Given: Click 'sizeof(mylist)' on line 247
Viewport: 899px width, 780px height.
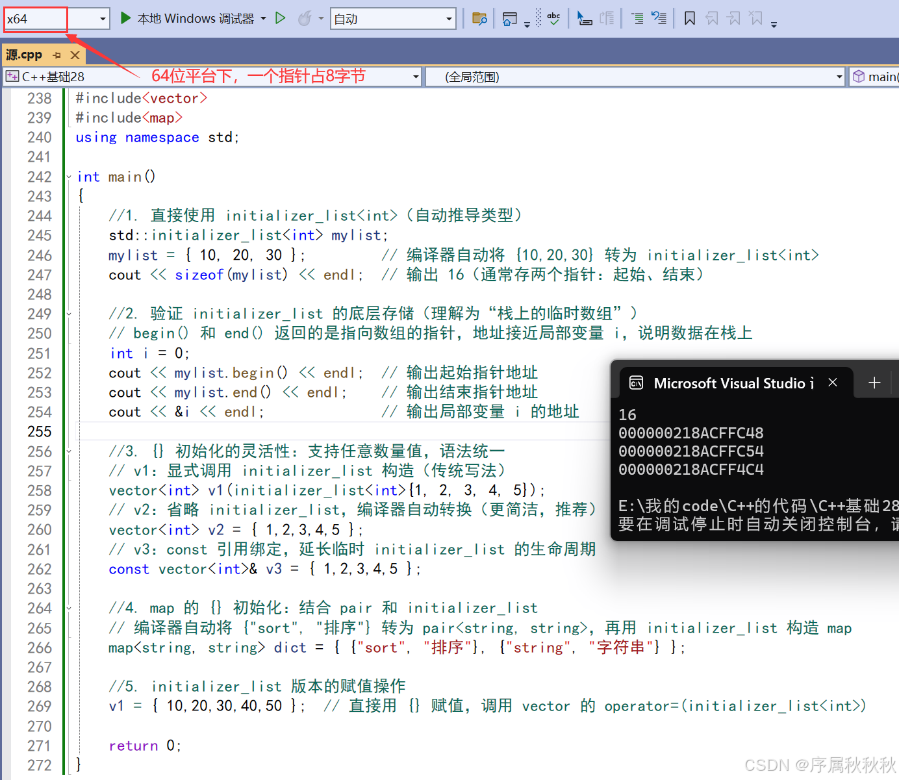Looking at the screenshot, I should coord(231,275).
